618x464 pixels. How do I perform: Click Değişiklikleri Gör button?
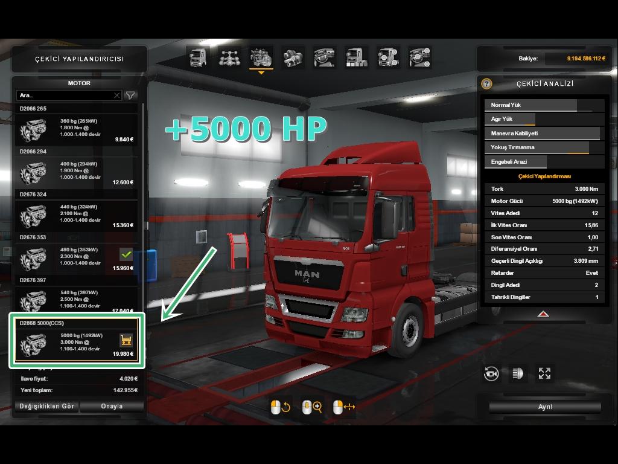point(46,407)
